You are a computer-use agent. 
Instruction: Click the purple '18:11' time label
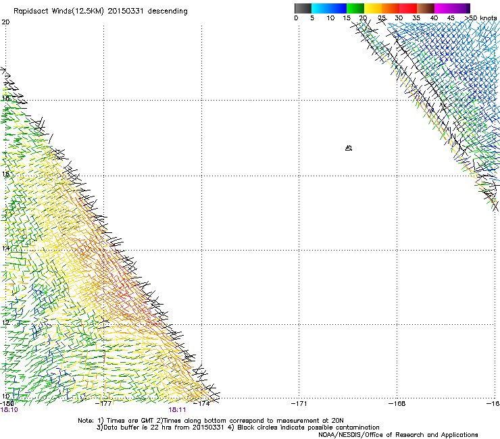(177, 410)
